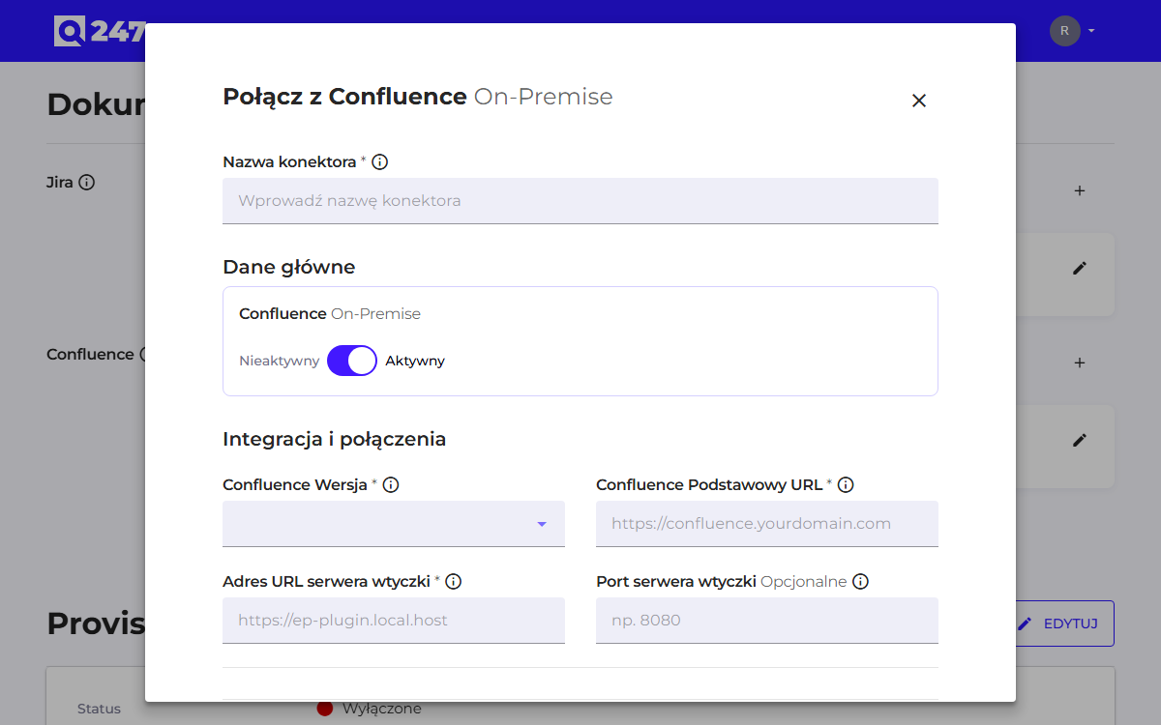Click the Nieaktywny label
Screen dimensions: 1161x725
pos(279,362)
